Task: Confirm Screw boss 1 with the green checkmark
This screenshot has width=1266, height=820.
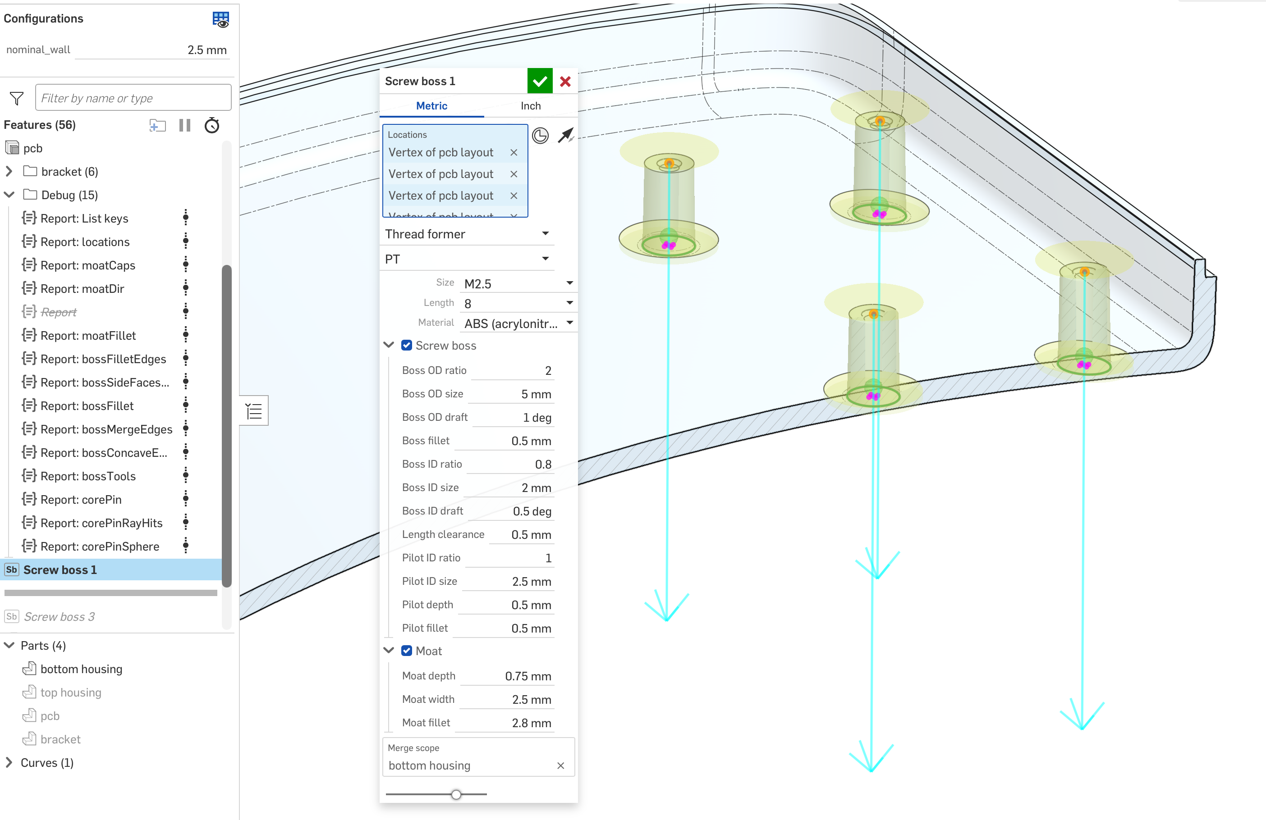Action: pyautogui.click(x=539, y=81)
